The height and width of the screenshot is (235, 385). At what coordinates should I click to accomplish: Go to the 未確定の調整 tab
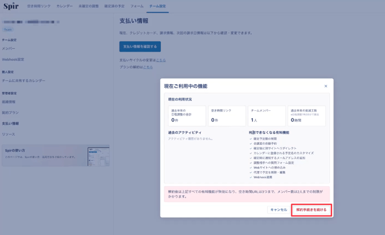coord(88,6)
